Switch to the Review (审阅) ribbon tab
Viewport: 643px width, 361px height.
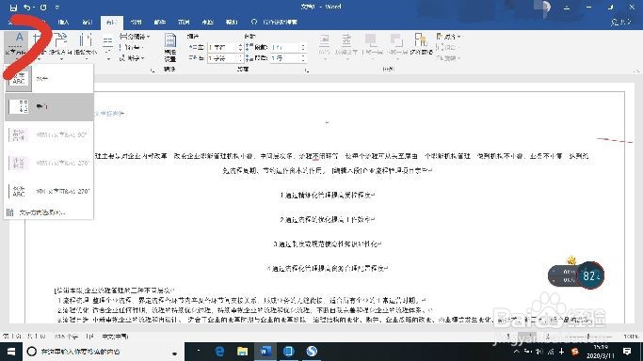pos(184,23)
